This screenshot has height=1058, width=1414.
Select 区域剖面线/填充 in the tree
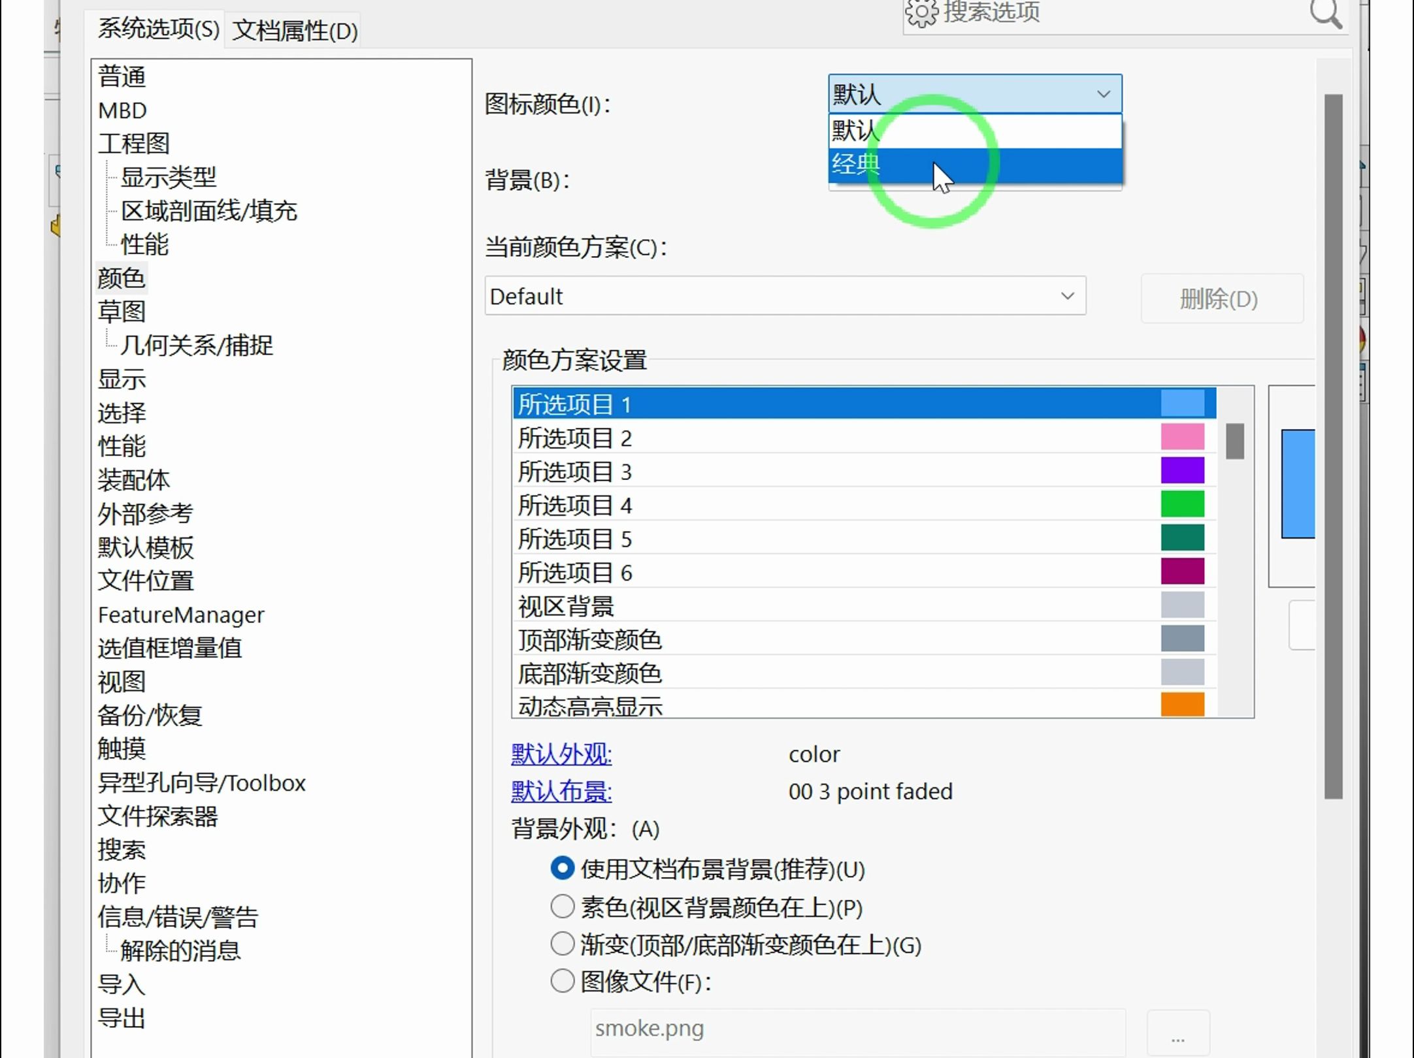(x=209, y=211)
